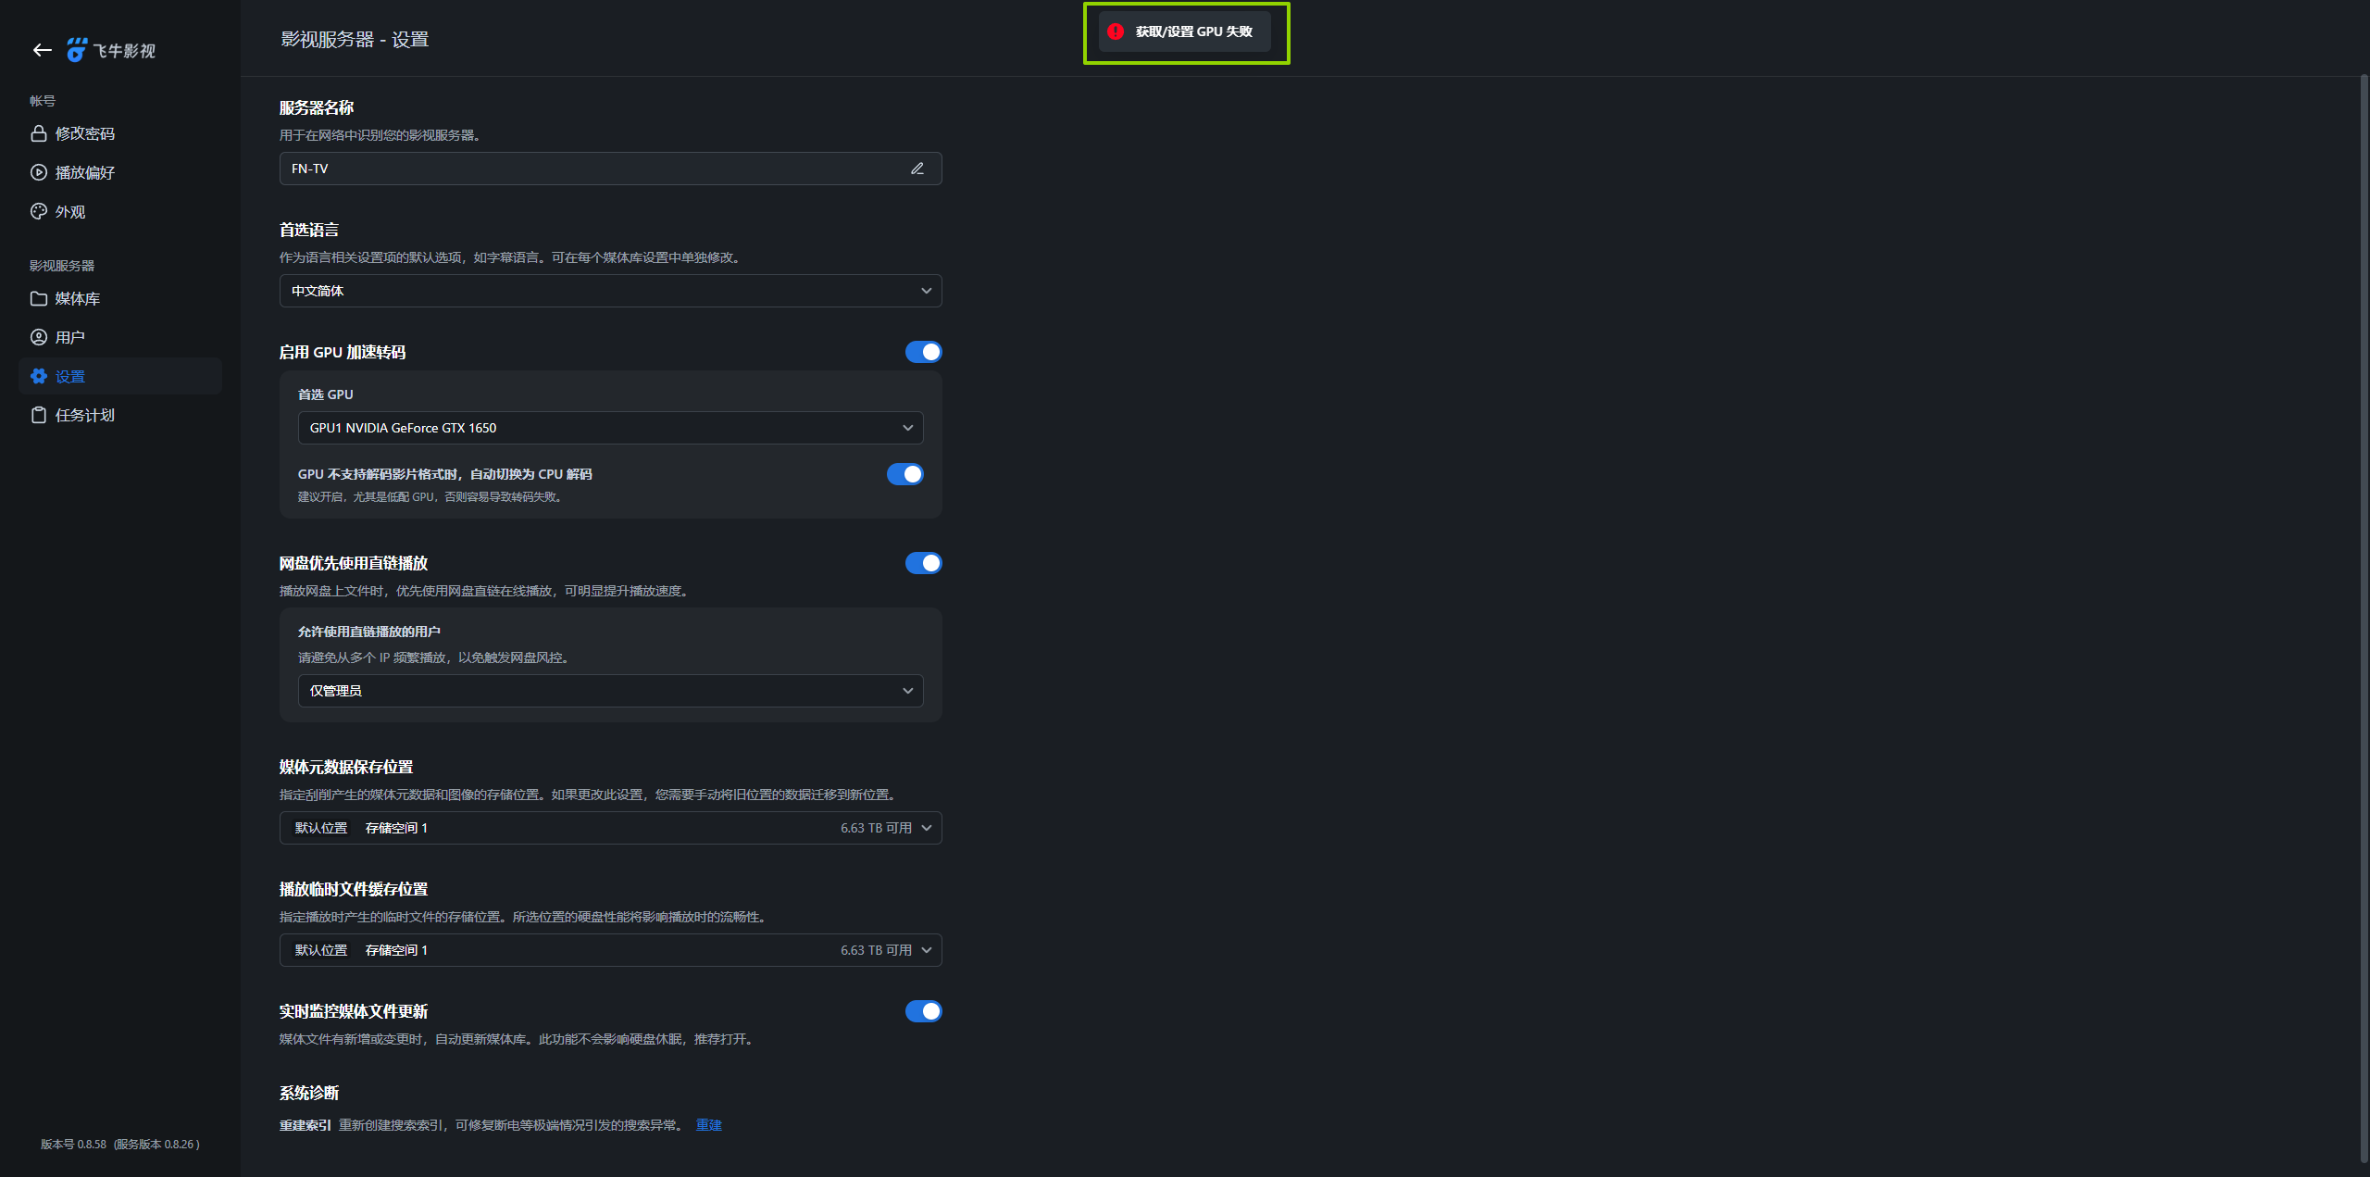Open 媒体库 via the folder icon
This screenshot has width=2370, height=1177.
coord(39,298)
